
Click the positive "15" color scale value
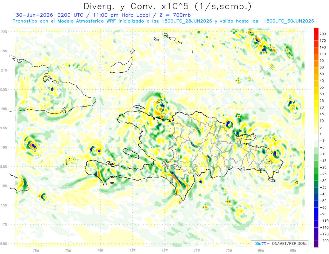coord(322,114)
